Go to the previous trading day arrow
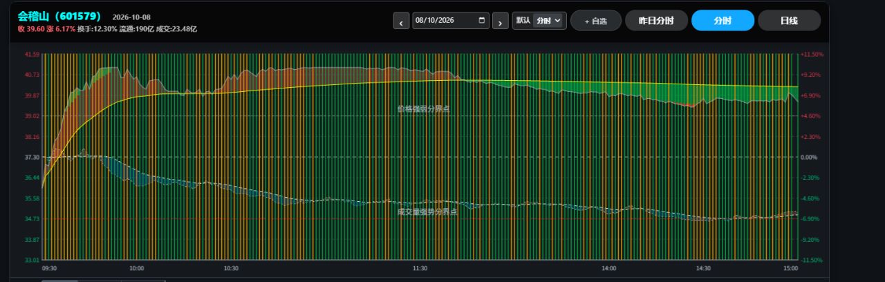Screen dimensions: 885x282 coord(401,21)
